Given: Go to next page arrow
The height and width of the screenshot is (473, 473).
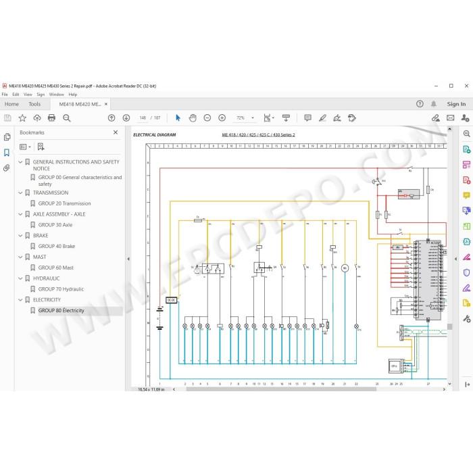Looking at the screenshot, I should pos(126,118).
